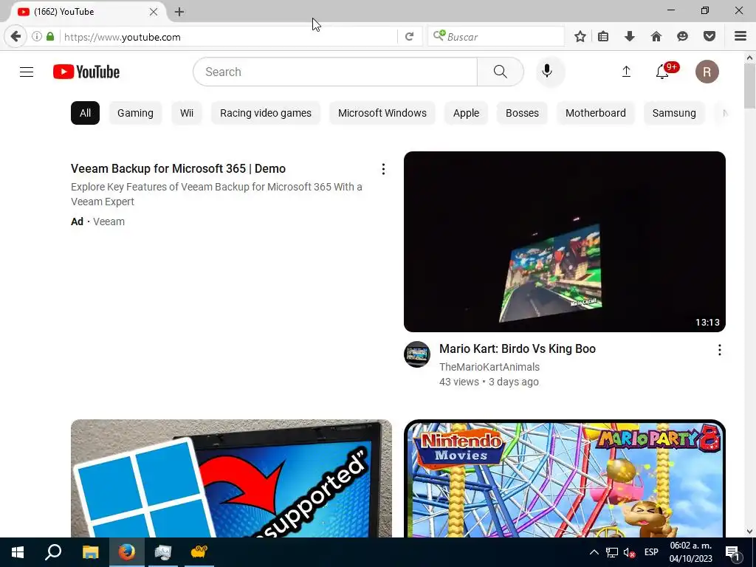
Task: Show bookmarks list icon in toolbar
Action: (603, 36)
